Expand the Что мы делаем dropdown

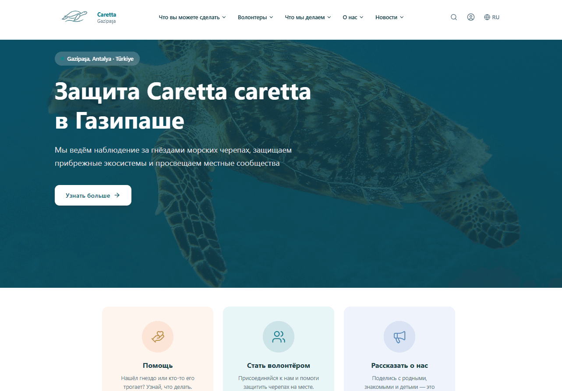[x=308, y=17]
